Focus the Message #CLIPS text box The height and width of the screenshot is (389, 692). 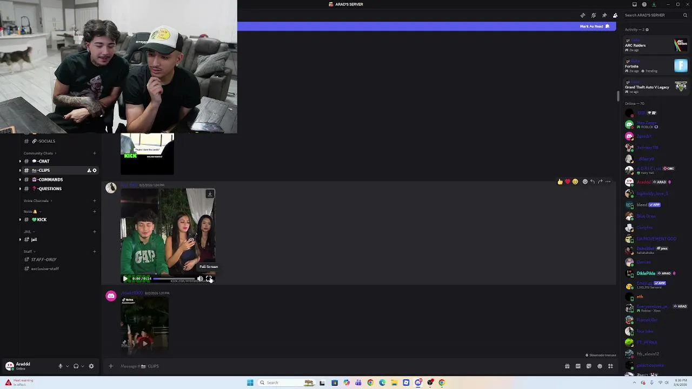tap(338, 366)
